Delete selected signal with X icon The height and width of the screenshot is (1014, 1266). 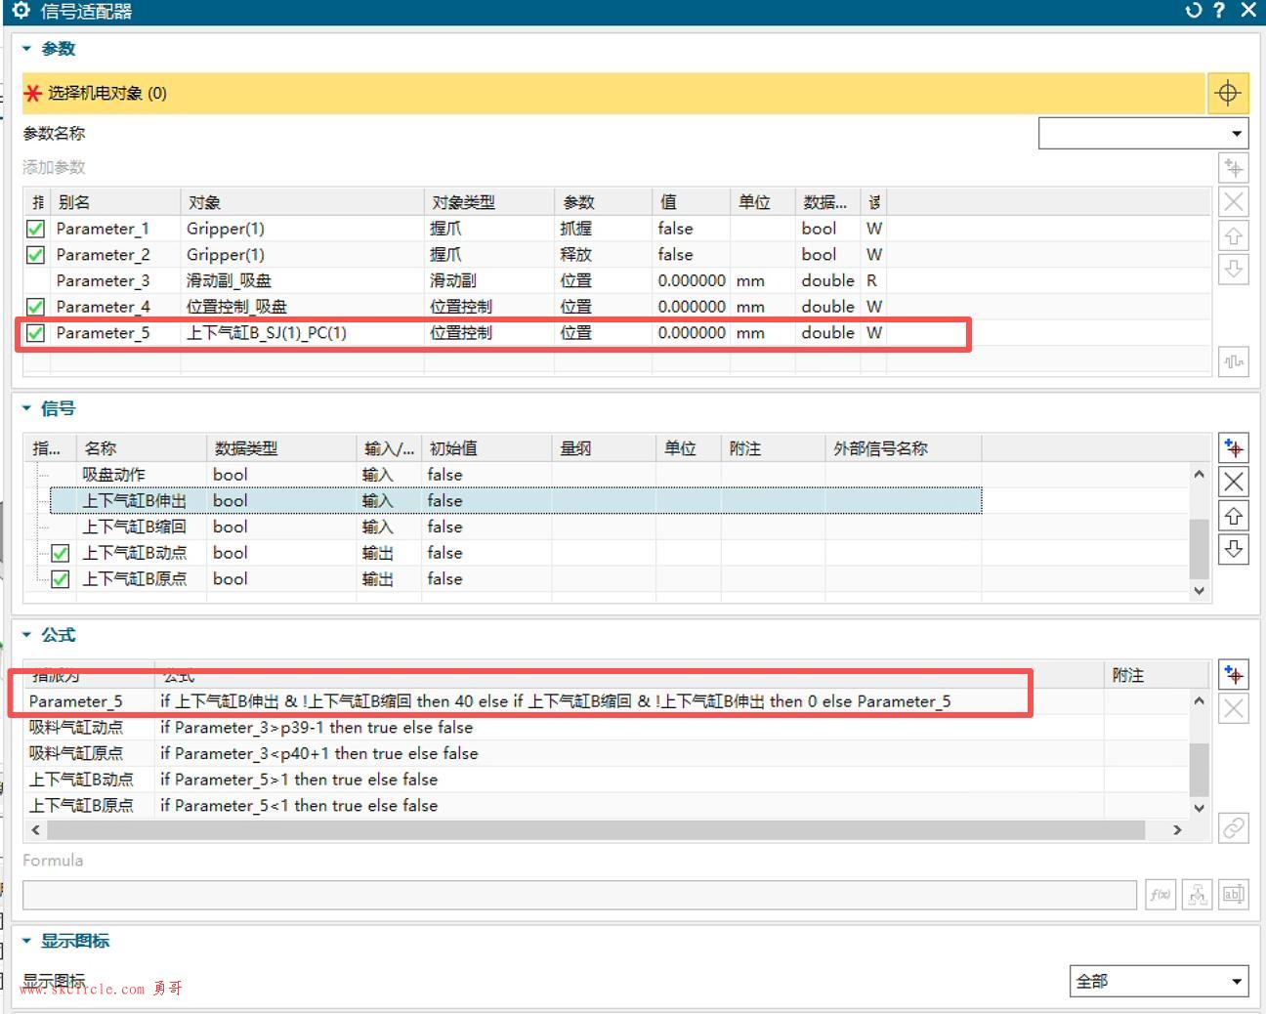(x=1234, y=482)
